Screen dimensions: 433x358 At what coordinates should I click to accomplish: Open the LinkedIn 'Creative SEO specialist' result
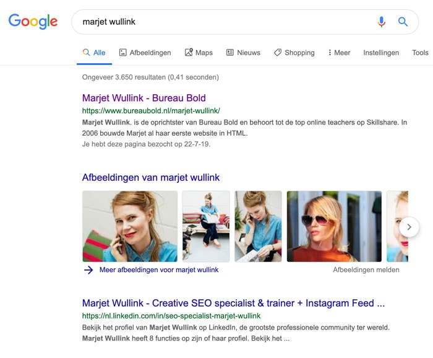[x=233, y=303]
